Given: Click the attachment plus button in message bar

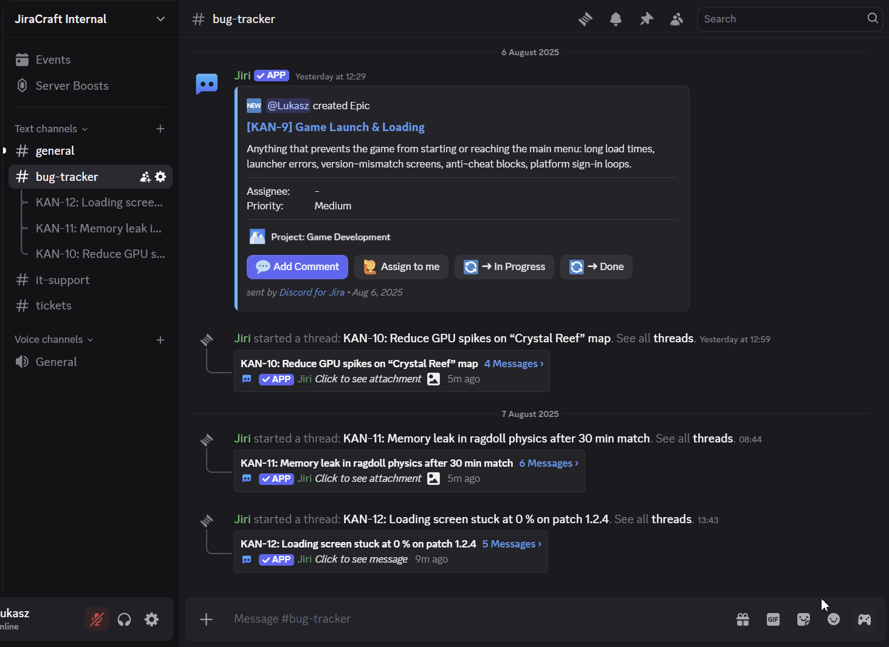Looking at the screenshot, I should click(207, 619).
